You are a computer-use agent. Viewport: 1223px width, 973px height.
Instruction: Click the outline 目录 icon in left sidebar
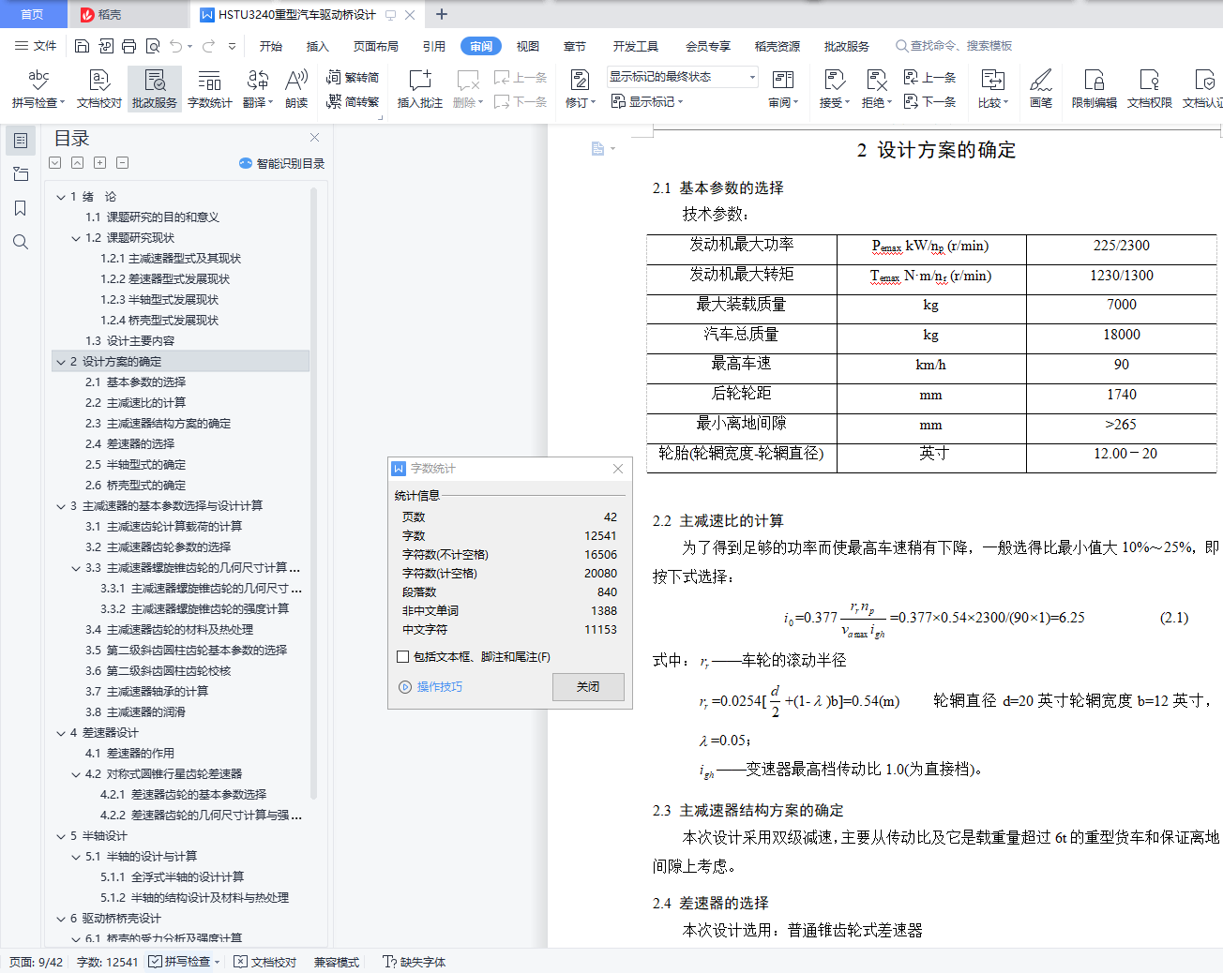(21, 141)
